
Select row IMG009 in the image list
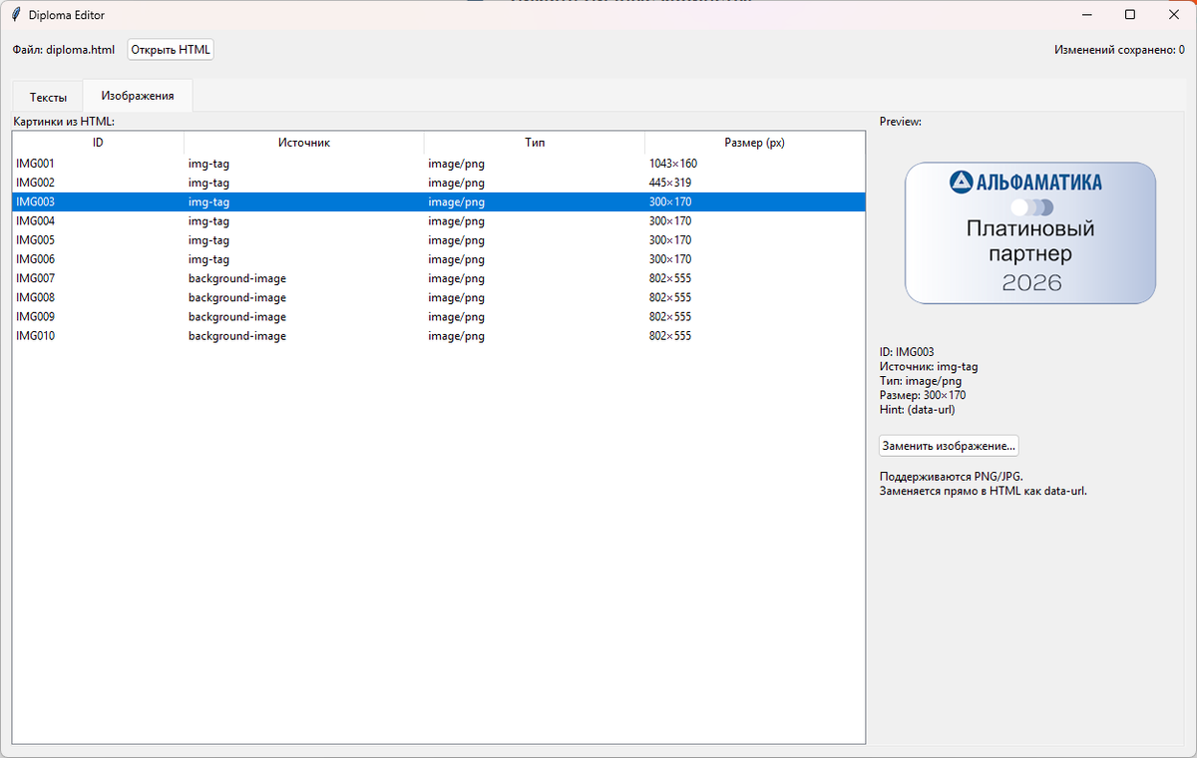(439, 317)
